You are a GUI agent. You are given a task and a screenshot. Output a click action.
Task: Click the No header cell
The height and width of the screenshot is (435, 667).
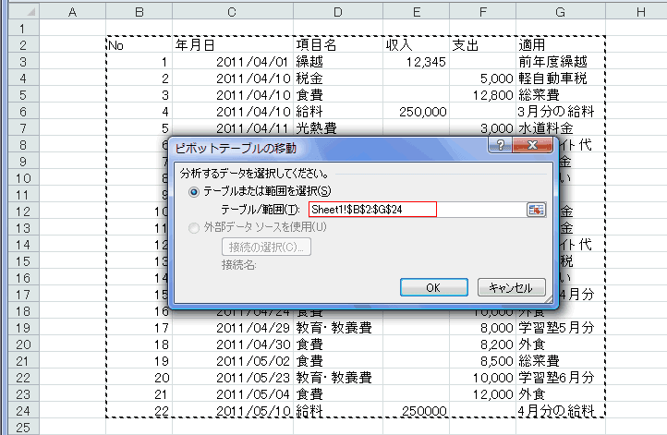139,45
